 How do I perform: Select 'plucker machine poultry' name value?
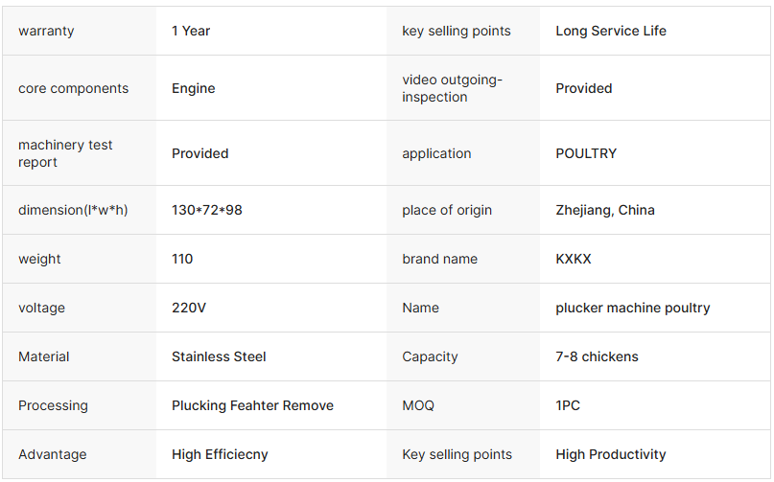pos(633,308)
